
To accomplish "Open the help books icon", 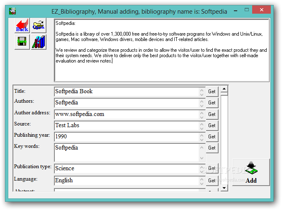I will click(x=39, y=42).
